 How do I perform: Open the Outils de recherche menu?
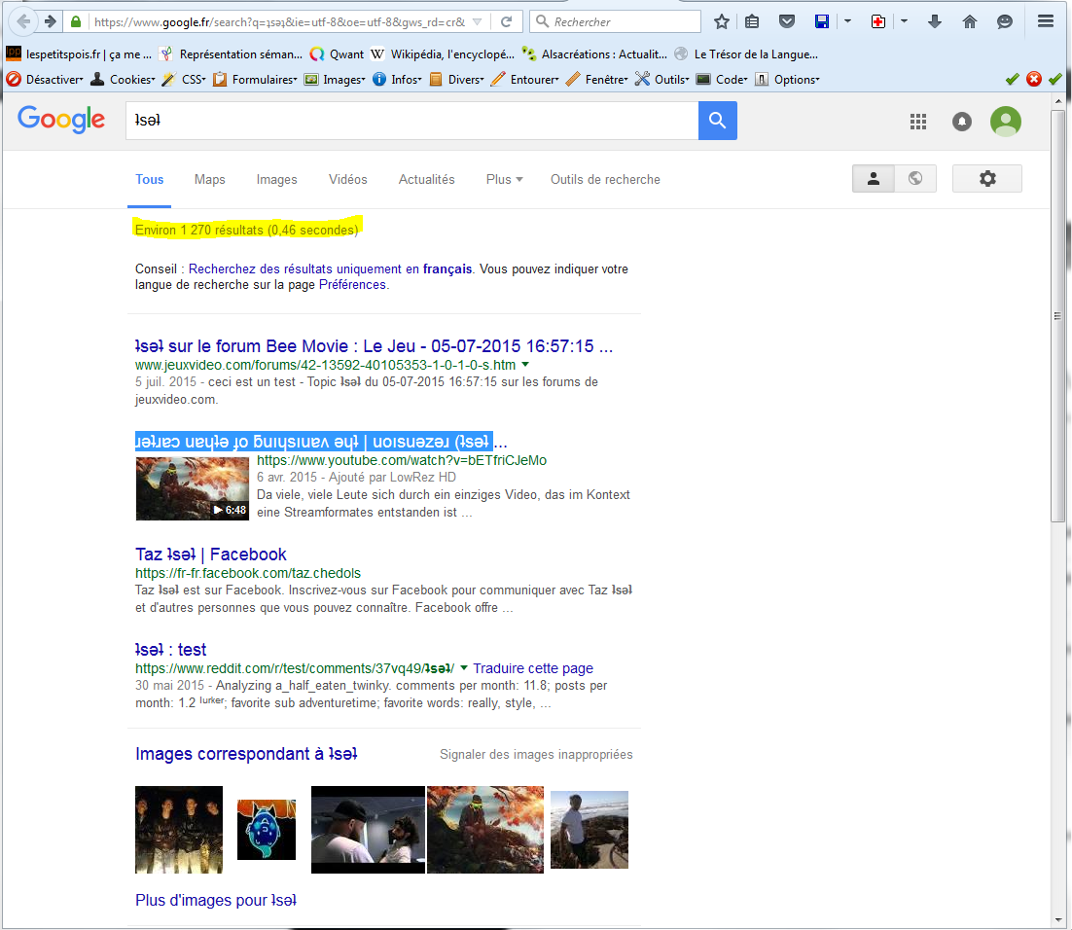605,180
